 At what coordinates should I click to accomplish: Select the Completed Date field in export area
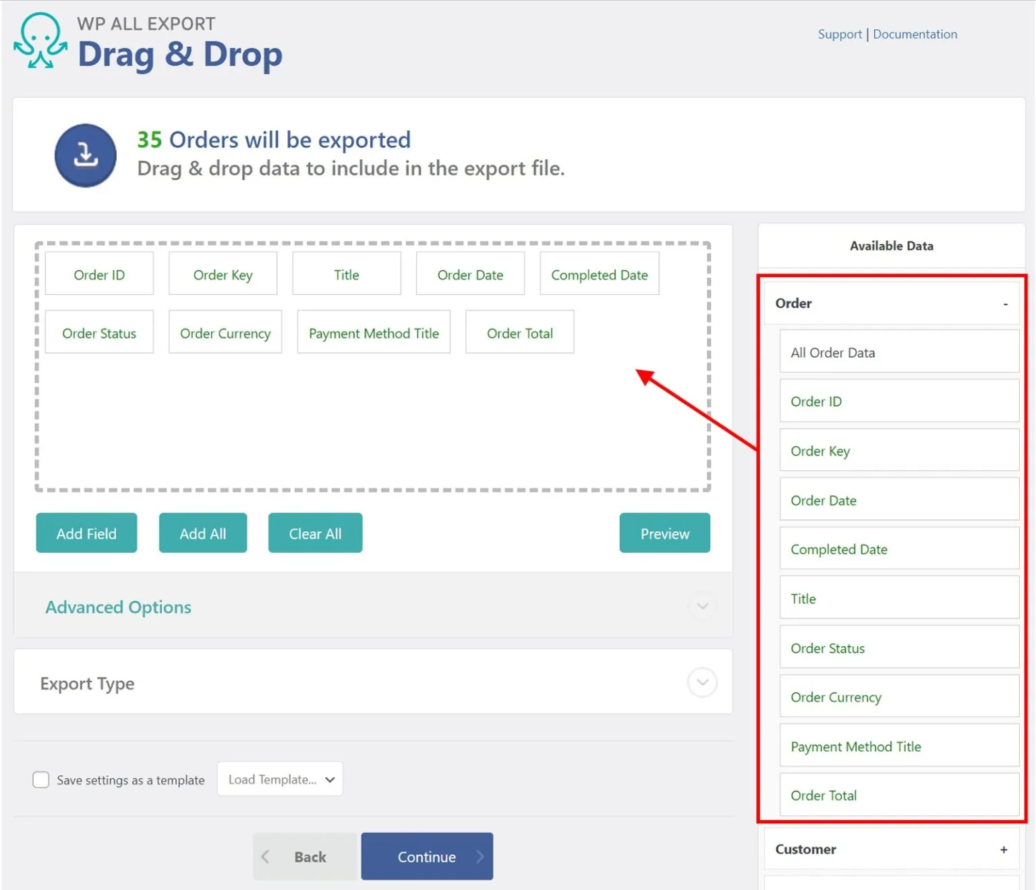[599, 274]
